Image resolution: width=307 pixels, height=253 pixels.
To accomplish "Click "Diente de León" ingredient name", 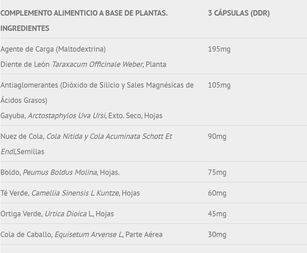I will 25,65.
